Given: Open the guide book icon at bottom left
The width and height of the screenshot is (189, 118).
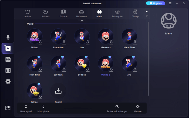Looking at the screenshot, I should [x=8, y=108].
